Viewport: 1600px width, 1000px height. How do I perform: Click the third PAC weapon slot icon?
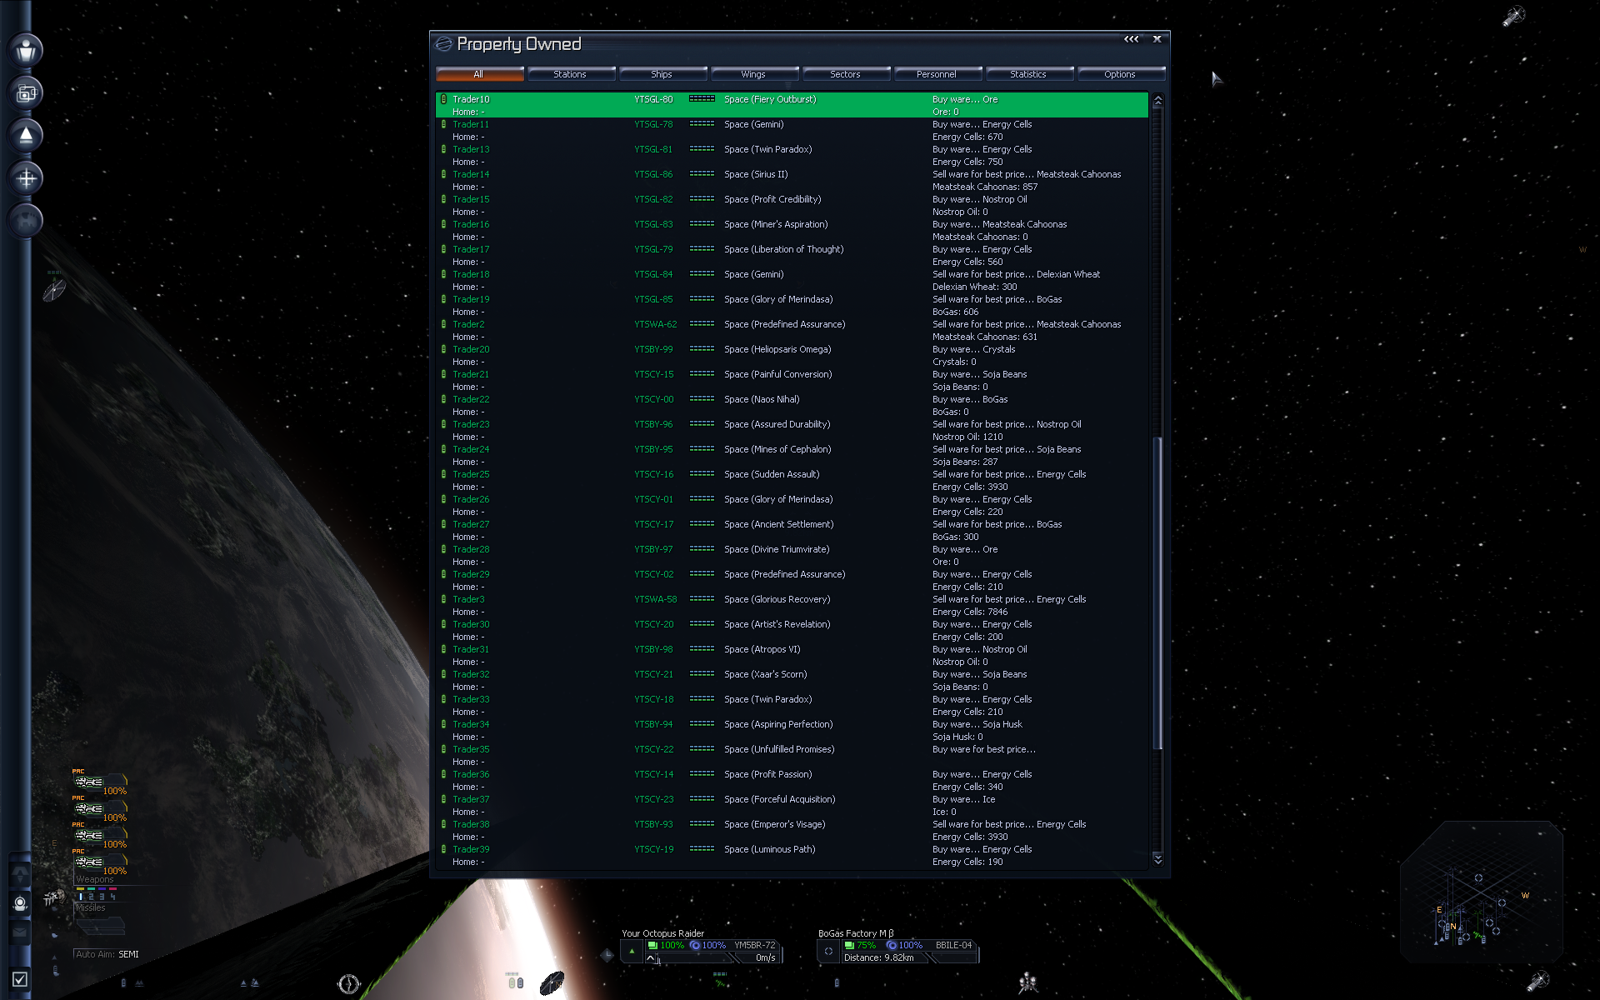(88, 835)
